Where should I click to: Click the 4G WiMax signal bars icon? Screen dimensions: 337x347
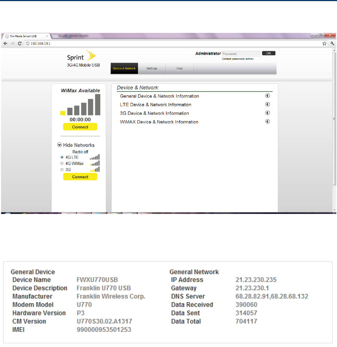click(x=95, y=163)
